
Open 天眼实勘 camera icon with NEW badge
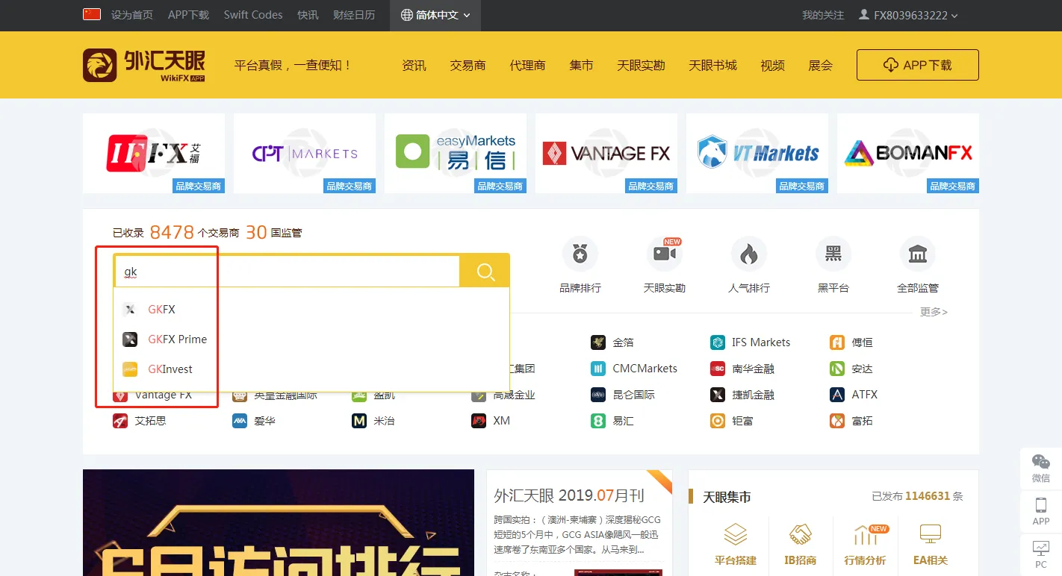coord(665,255)
